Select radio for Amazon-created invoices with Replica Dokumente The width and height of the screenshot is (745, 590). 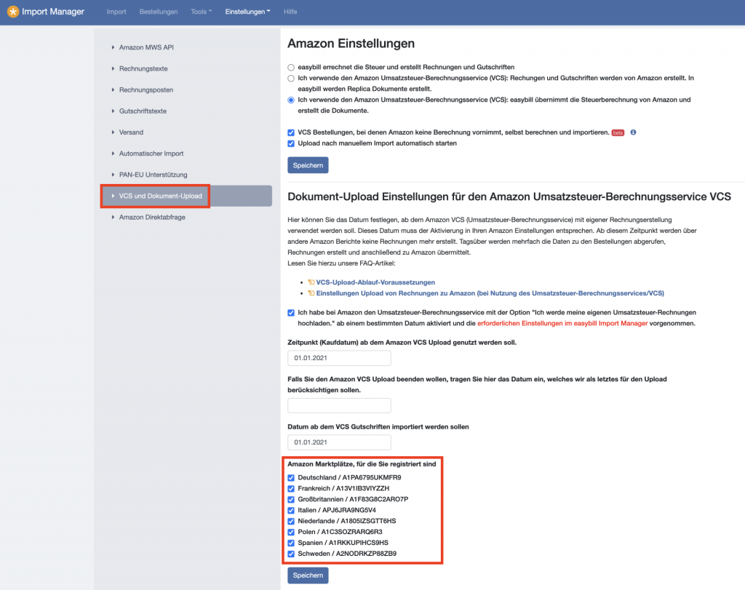click(291, 79)
